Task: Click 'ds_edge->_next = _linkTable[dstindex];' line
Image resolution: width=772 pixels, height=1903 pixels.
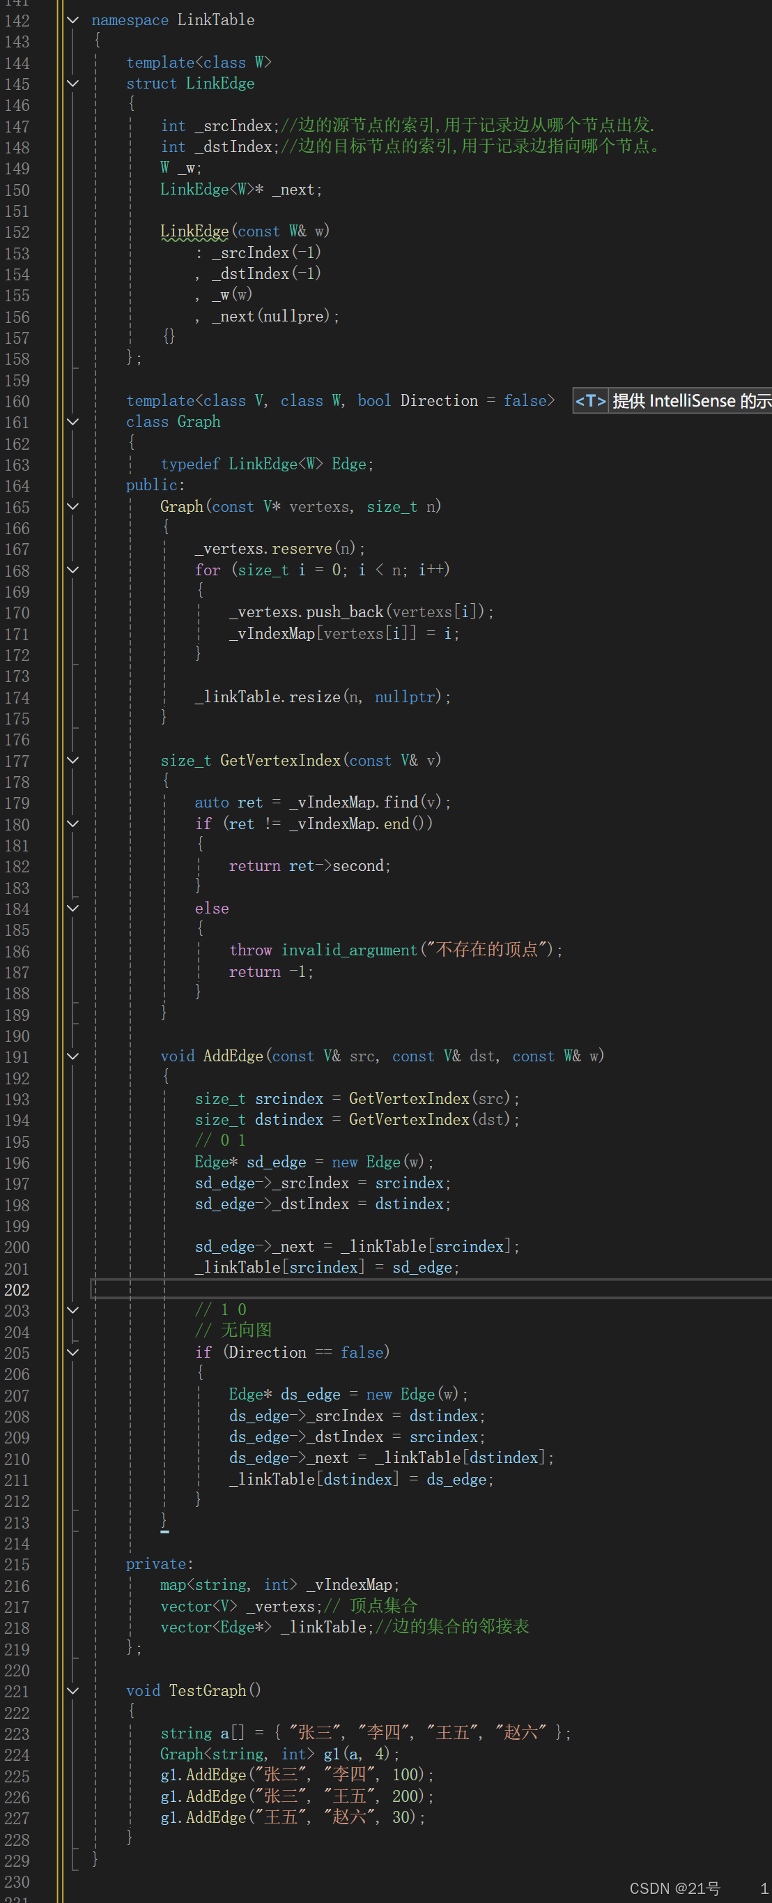Action: point(391,1458)
